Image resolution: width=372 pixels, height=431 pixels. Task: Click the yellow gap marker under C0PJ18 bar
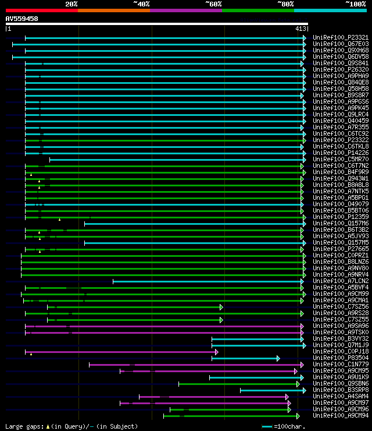tap(31, 354)
